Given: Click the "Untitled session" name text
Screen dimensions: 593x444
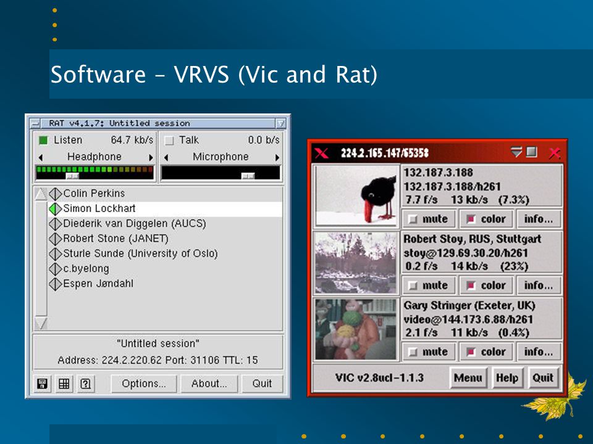Looking at the screenshot, I should 158,343.
